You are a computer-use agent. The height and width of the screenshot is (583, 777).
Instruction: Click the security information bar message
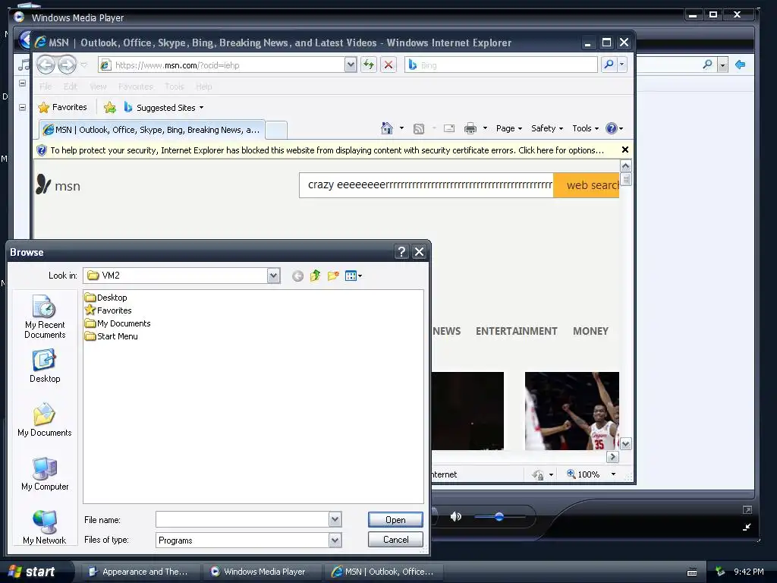(x=327, y=150)
